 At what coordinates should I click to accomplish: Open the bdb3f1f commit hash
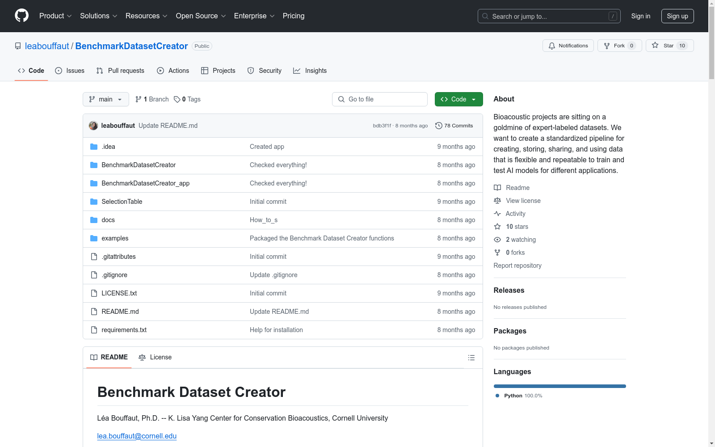[382, 126]
